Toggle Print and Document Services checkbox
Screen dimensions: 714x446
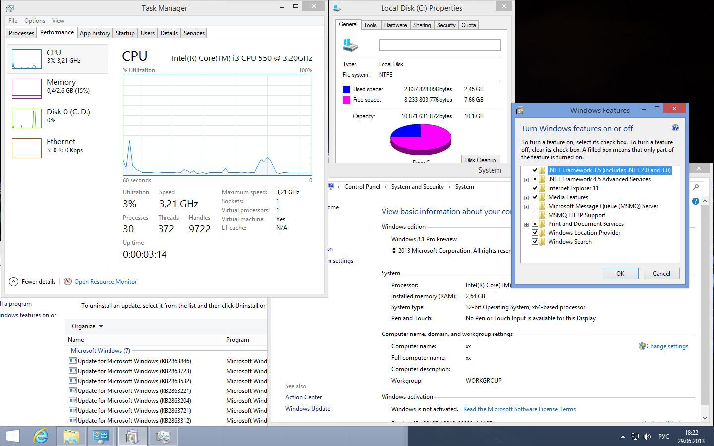(x=535, y=224)
